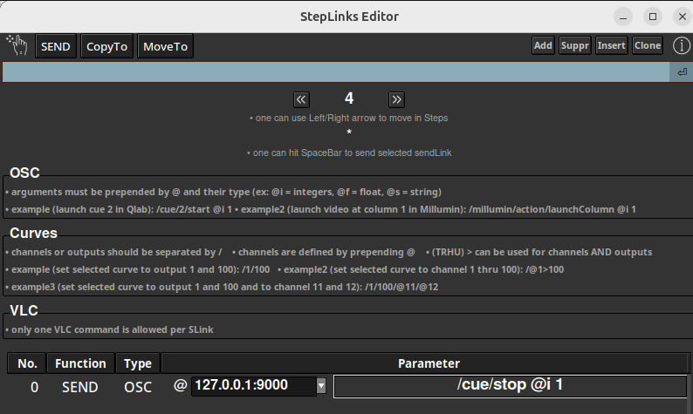Clone the current step link
The width and height of the screenshot is (693, 414).
pyautogui.click(x=648, y=45)
